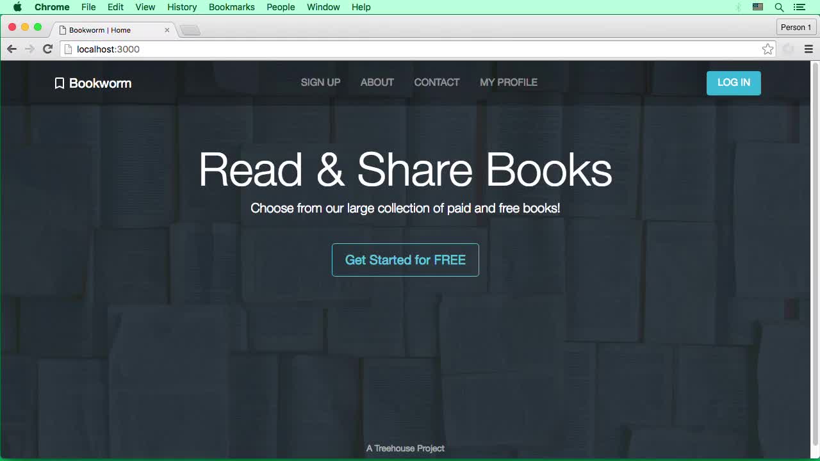Viewport: 820px width, 461px height.
Task: Open the View menu
Action: [145, 7]
